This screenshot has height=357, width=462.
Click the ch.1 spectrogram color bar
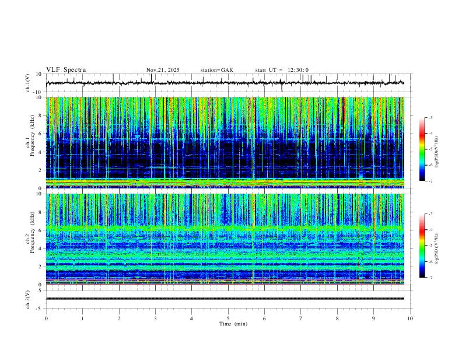(422, 149)
